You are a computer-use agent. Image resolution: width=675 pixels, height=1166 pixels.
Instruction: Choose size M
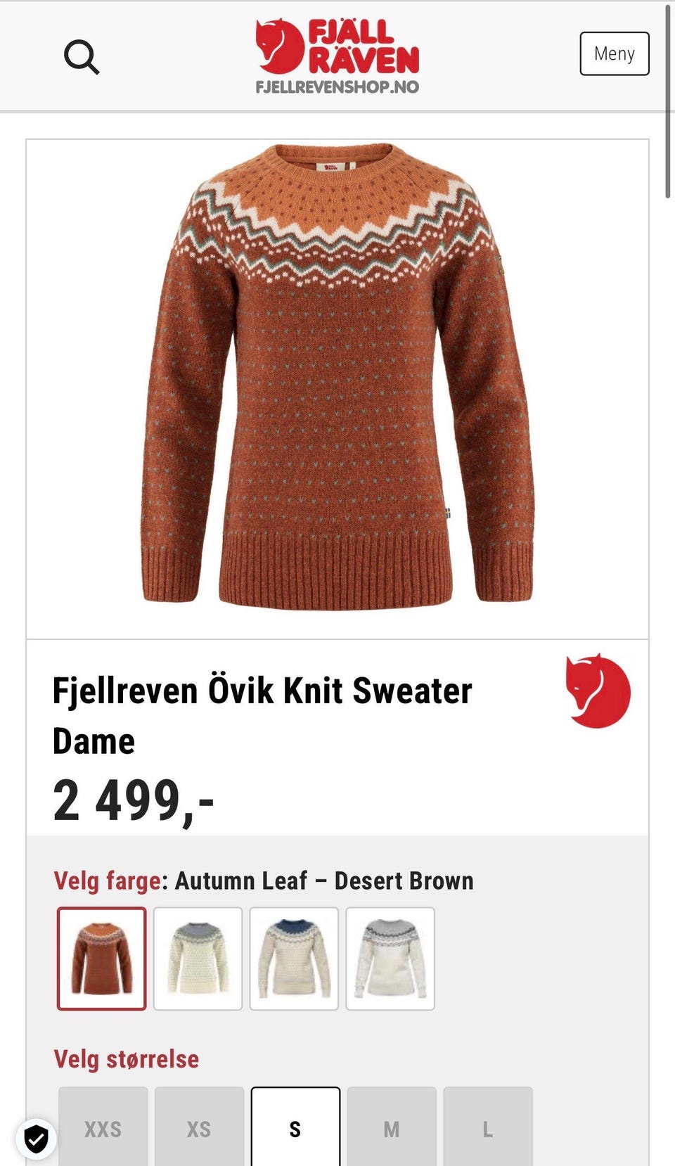[392, 1127]
